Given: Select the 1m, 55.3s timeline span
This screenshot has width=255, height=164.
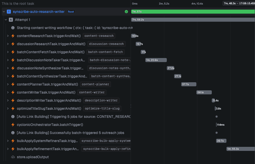Looking at the screenshot, I should pos(241,149).
